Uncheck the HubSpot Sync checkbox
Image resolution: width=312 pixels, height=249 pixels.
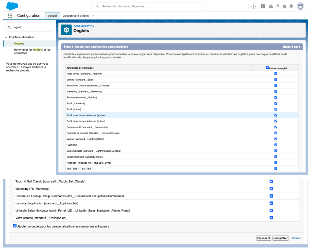point(276,163)
